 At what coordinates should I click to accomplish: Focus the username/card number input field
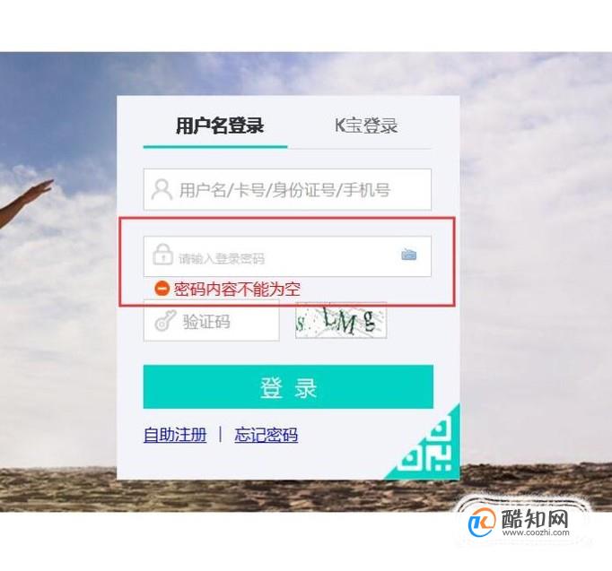pos(287,189)
